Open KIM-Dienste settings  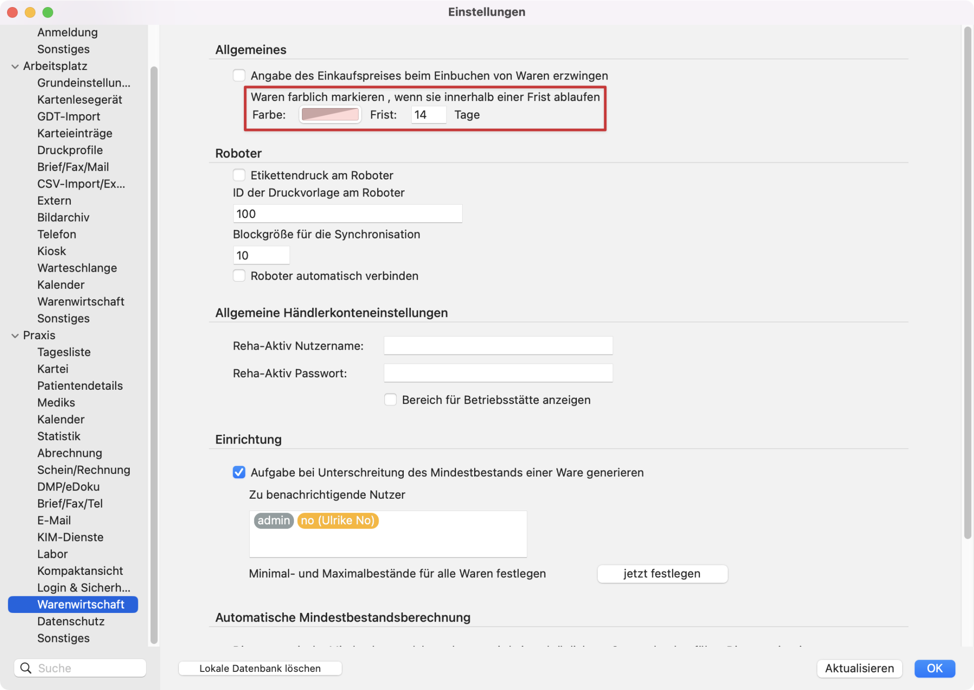[x=70, y=537]
